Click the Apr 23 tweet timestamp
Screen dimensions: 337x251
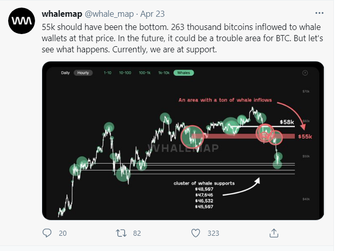click(x=152, y=12)
